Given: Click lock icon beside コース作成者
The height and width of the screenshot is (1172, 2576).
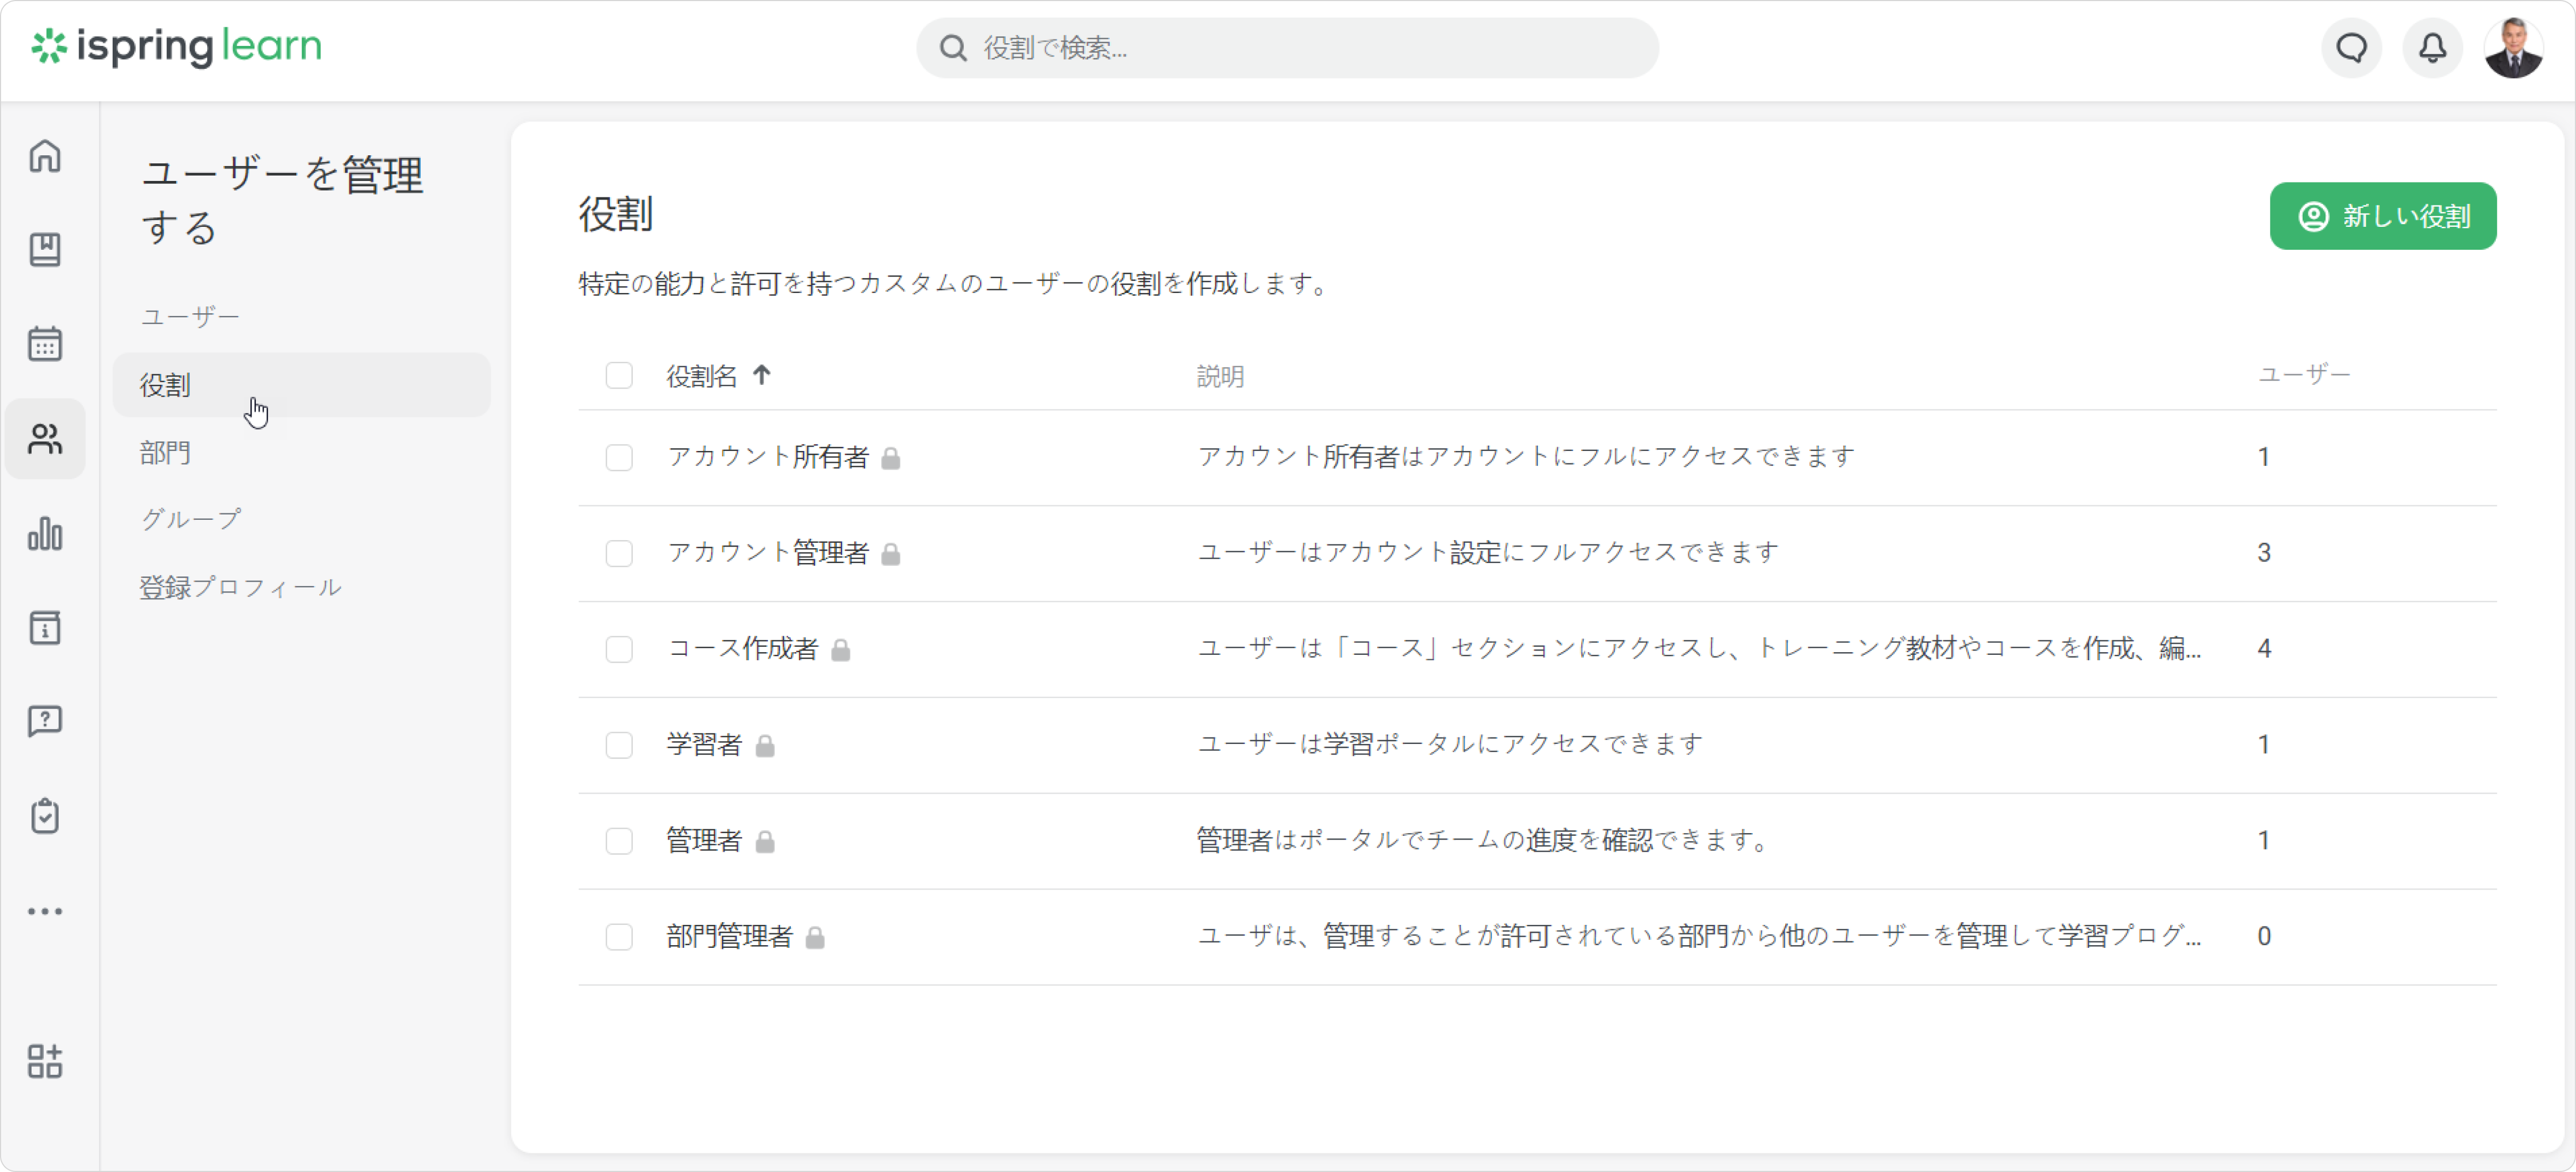Looking at the screenshot, I should [841, 651].
